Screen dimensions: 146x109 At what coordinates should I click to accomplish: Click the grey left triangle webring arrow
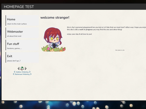point(19,69)
